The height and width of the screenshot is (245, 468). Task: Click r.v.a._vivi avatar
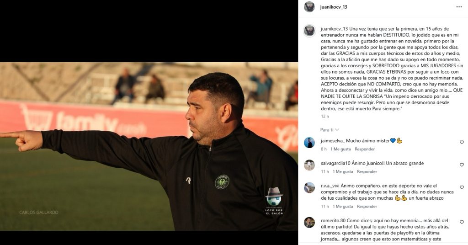point(309,188)
